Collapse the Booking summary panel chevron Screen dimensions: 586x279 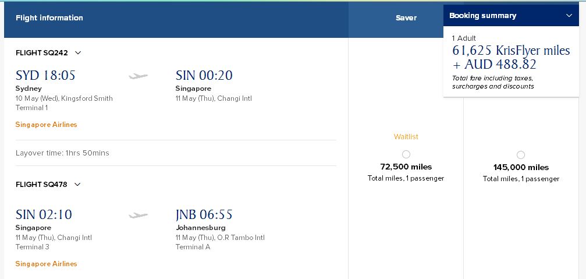[x=569, y=16]
